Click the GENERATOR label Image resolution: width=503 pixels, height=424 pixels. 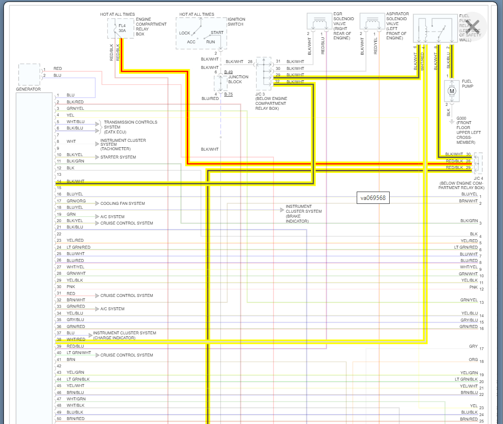28,89
